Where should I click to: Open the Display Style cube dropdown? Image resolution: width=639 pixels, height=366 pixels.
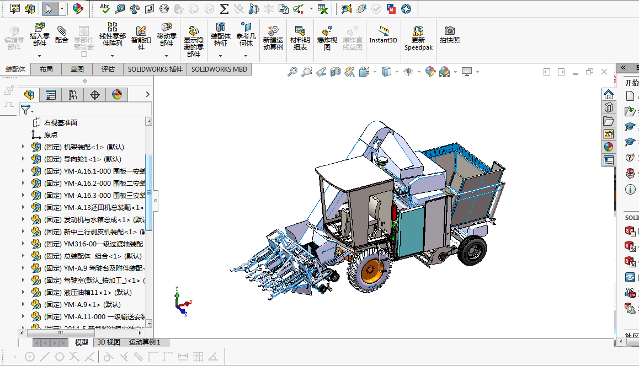(x=397, y=72)
